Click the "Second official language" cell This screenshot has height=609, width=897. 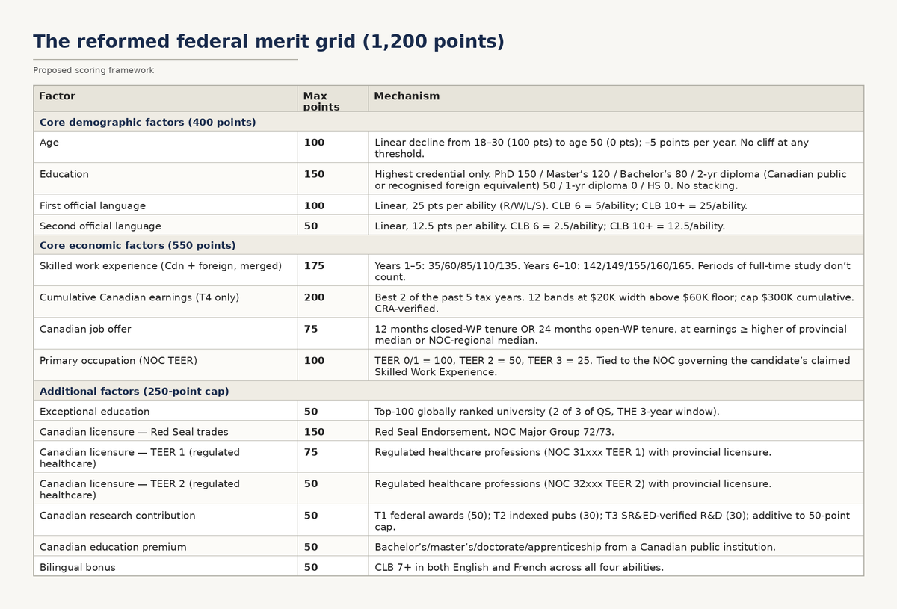point(166,226)
